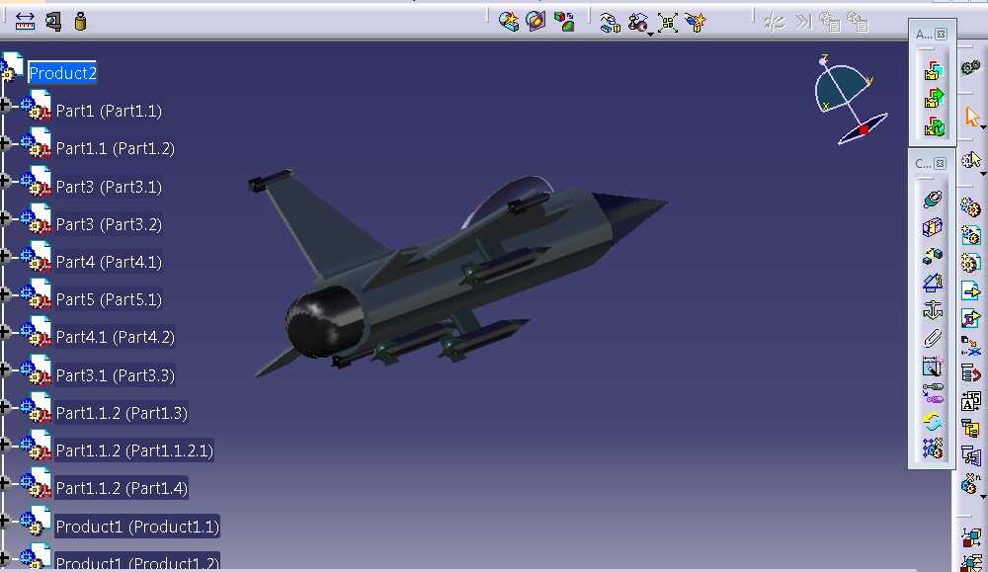Viewport: 988px width, 572px height.
Task: Click the green-arrow icon in the A... panel
Action: pos(934,98)
